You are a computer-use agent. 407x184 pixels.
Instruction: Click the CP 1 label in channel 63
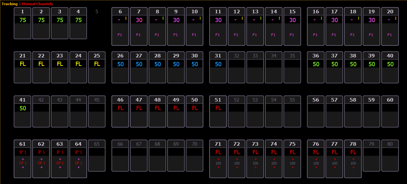pos(60,163)
